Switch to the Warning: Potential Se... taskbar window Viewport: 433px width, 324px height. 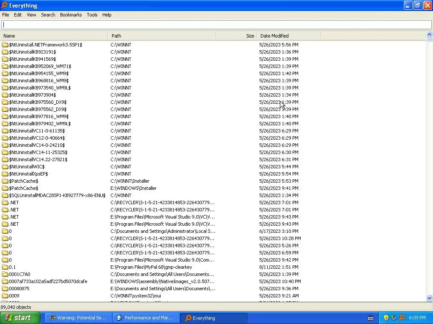[x=78, y=318]
